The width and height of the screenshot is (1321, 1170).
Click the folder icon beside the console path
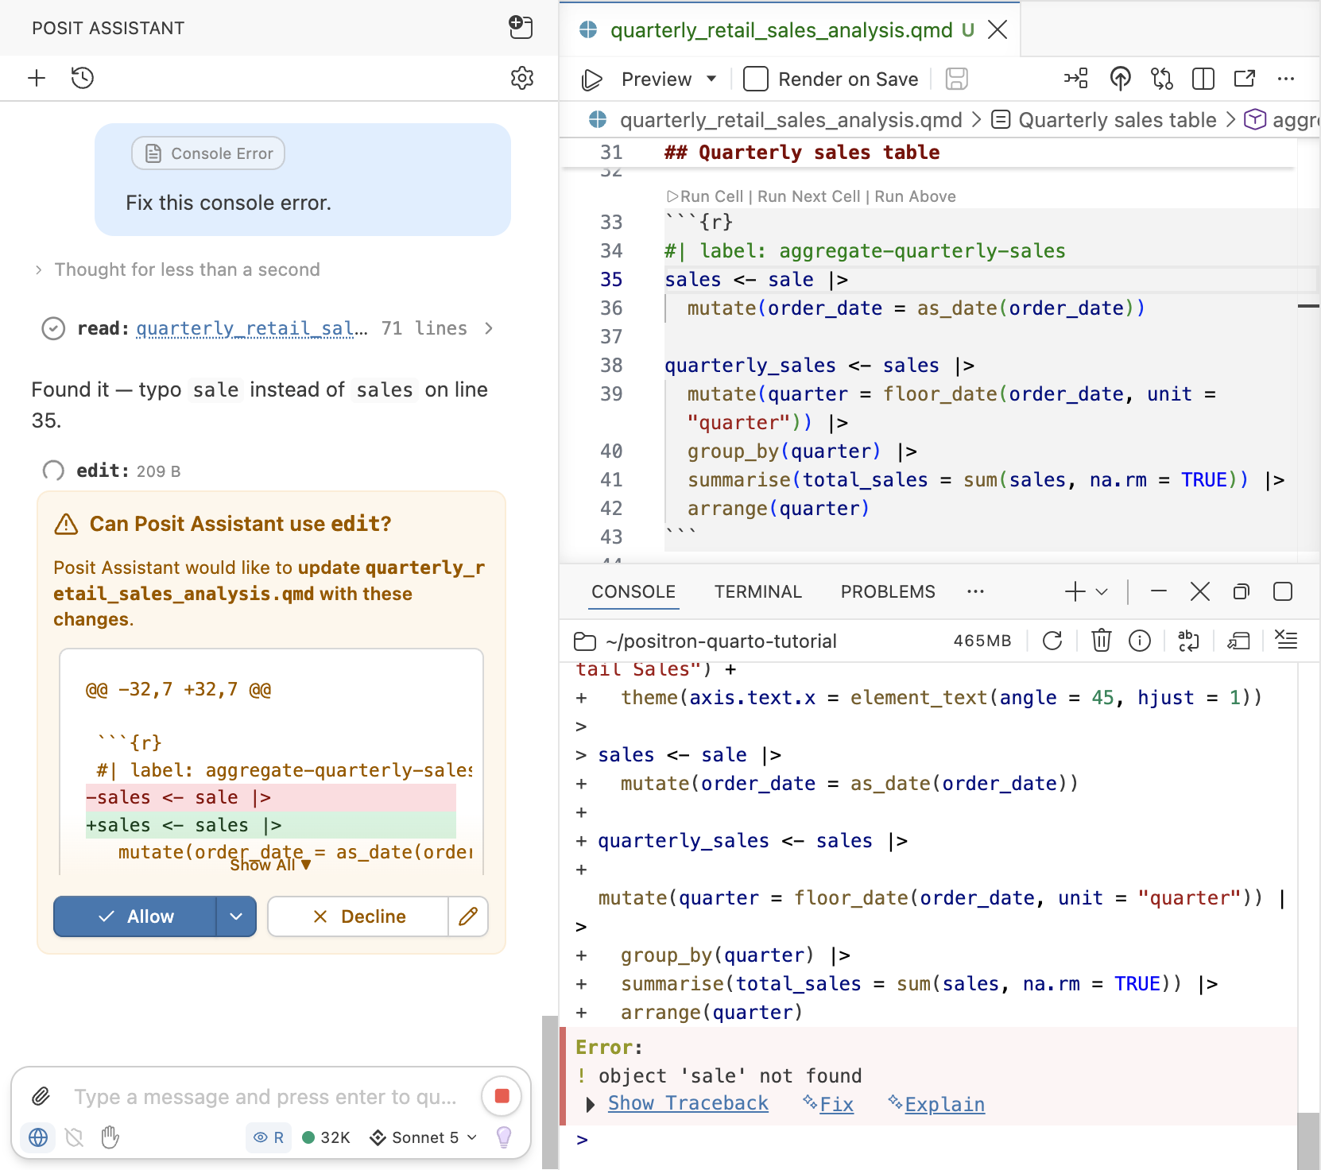(x=585, y=641)
